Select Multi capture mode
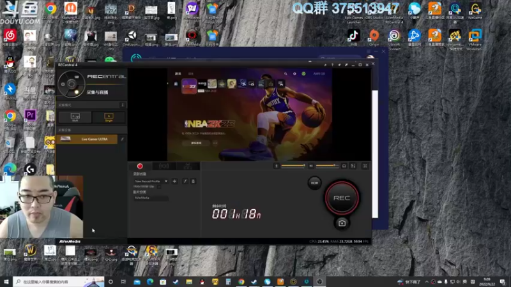This screenshot has height=287, width=511. click(x=75, y=117)
